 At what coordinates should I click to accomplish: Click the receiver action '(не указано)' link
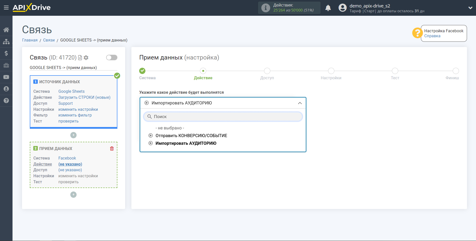(x=70, y=164)
